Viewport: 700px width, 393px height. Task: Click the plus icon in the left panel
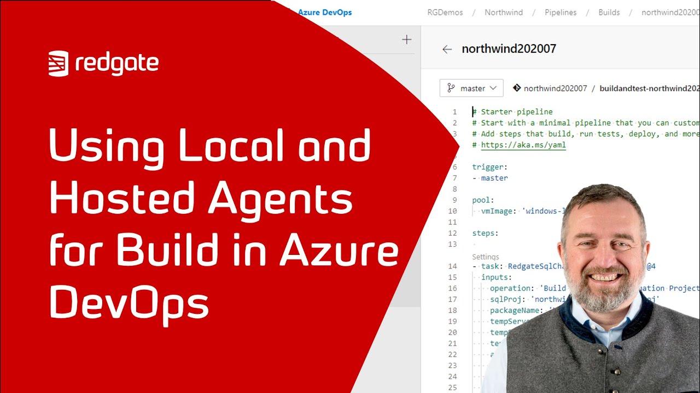[406, 39]
